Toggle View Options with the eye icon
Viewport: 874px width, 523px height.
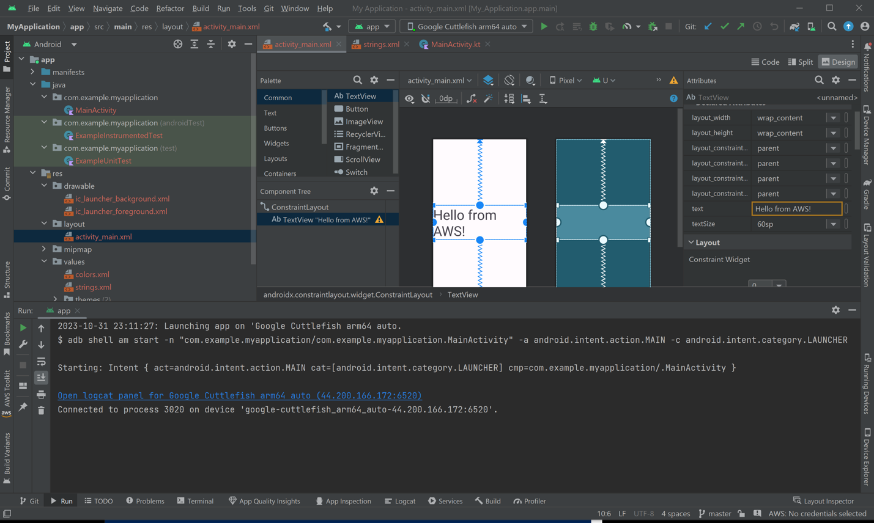click(409, 98)
